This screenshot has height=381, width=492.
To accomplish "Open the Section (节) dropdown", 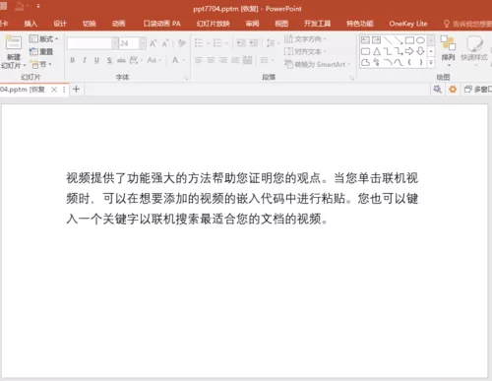I will (x=41, y=64).
